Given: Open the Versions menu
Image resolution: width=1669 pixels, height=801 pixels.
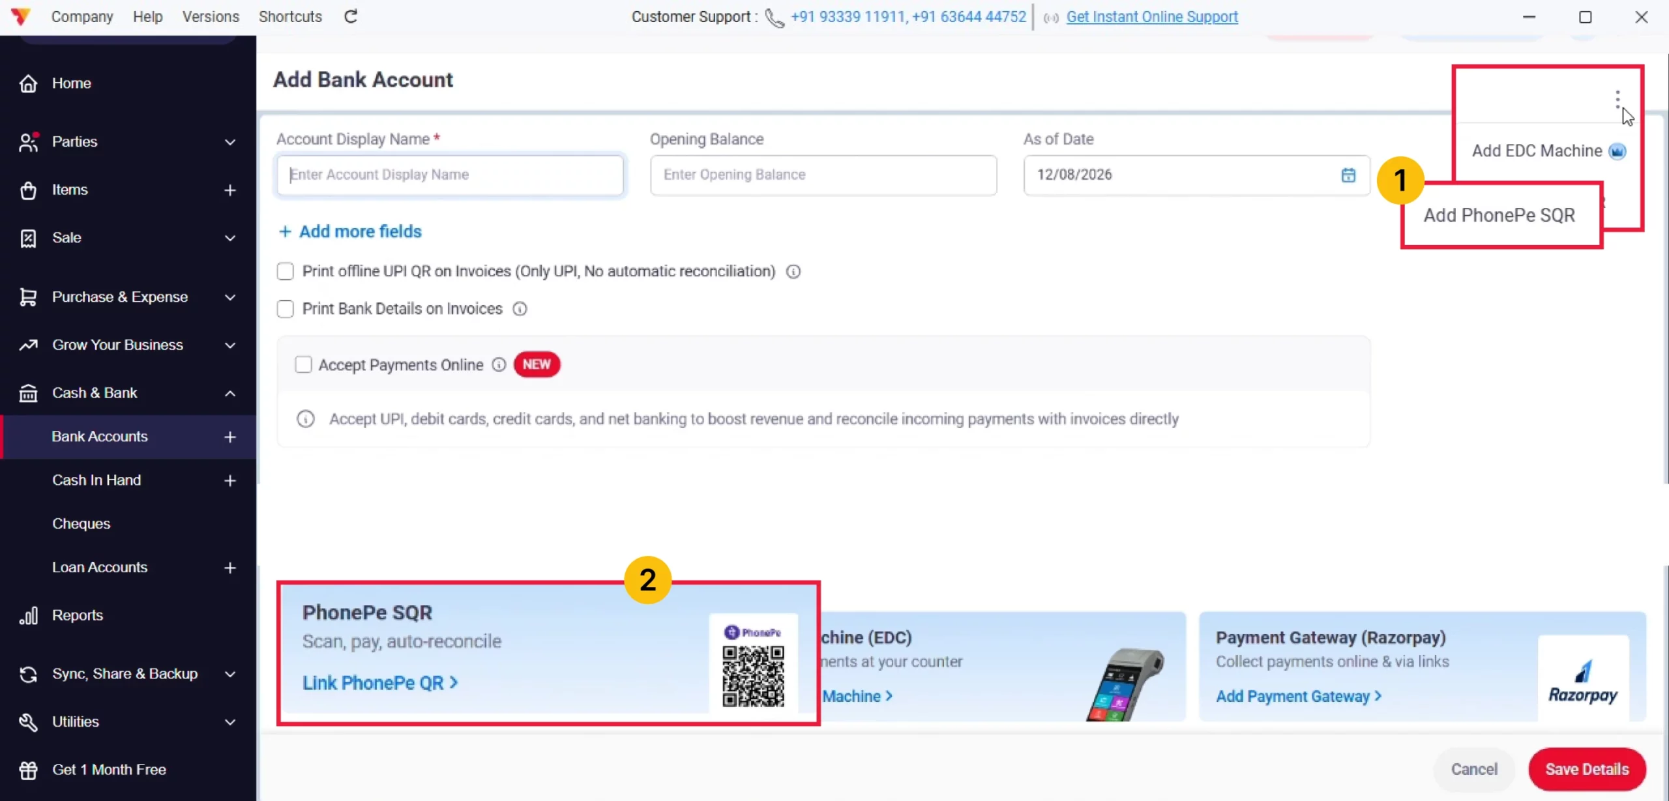Looking at the screenshot, I should click(211, 16).
